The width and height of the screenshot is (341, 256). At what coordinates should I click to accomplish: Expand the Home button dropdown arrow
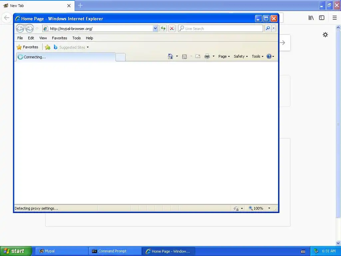(x=177, y=56)
